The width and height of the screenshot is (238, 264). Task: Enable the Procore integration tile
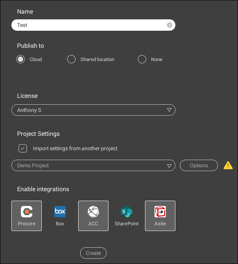(x=27, y=216)
